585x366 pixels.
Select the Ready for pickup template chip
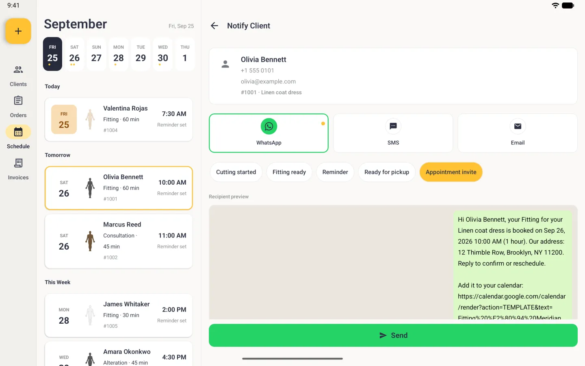click(x=387, y=172)
